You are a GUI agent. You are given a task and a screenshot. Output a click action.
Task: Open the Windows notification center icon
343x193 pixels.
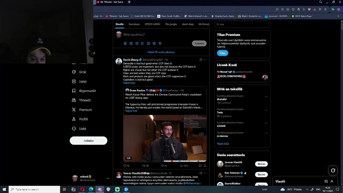pos(338,190)
